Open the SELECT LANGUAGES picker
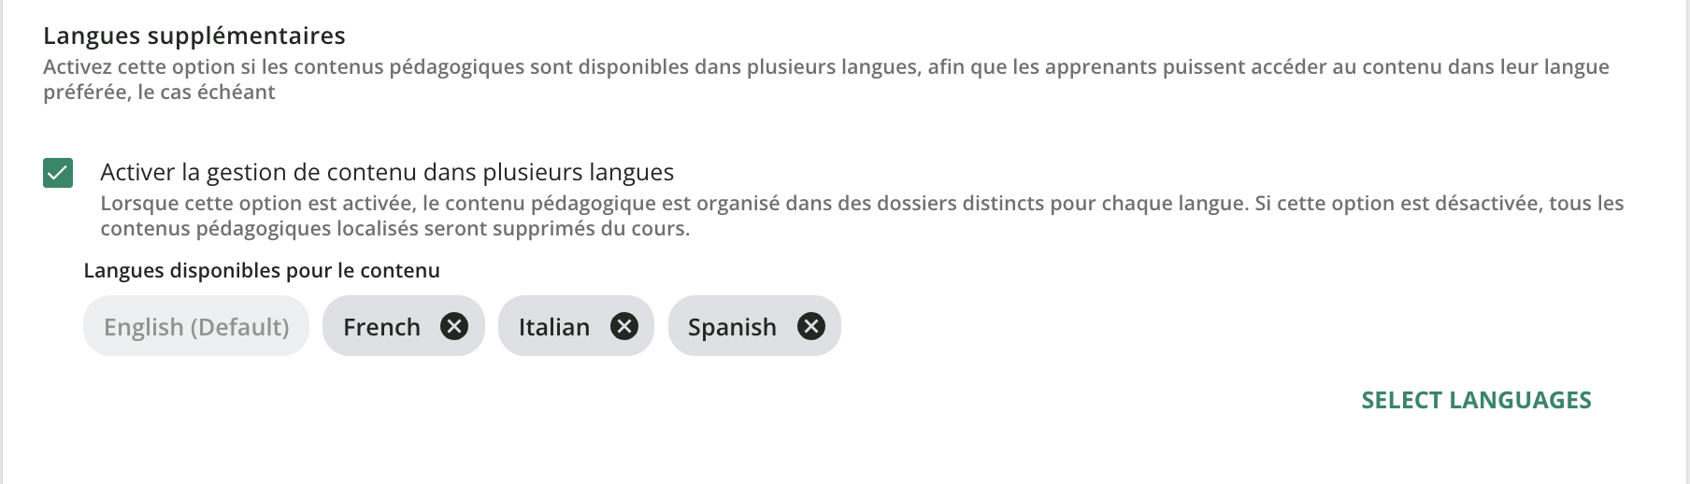Viewport: 1690px width, 484px height. click(x=1476, y=400)
